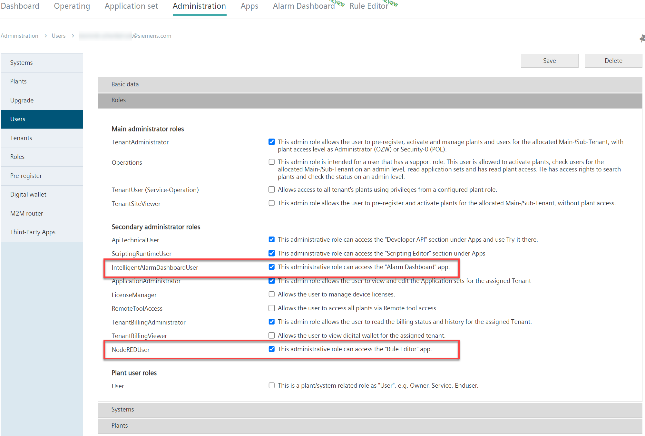Screen dimensions: 645x436
Task: Click the LicenseManager role label
Action: [134, 295]
